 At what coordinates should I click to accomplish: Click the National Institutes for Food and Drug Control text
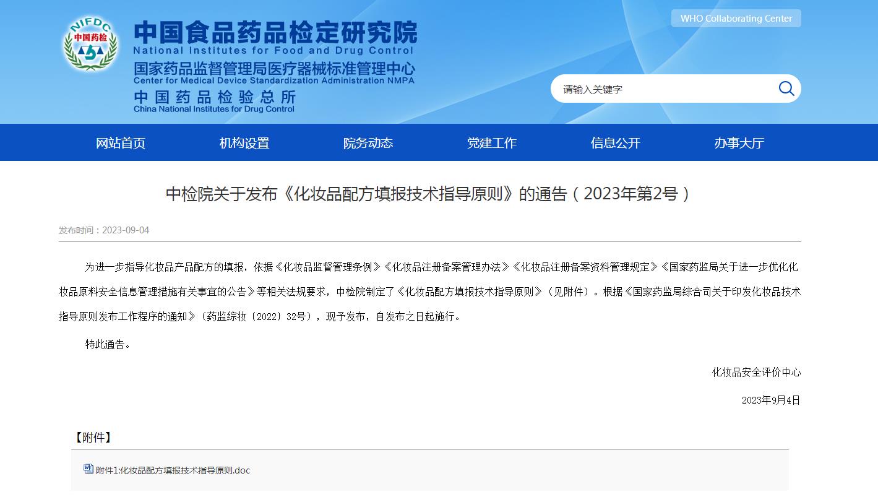(x=273, y=51)
